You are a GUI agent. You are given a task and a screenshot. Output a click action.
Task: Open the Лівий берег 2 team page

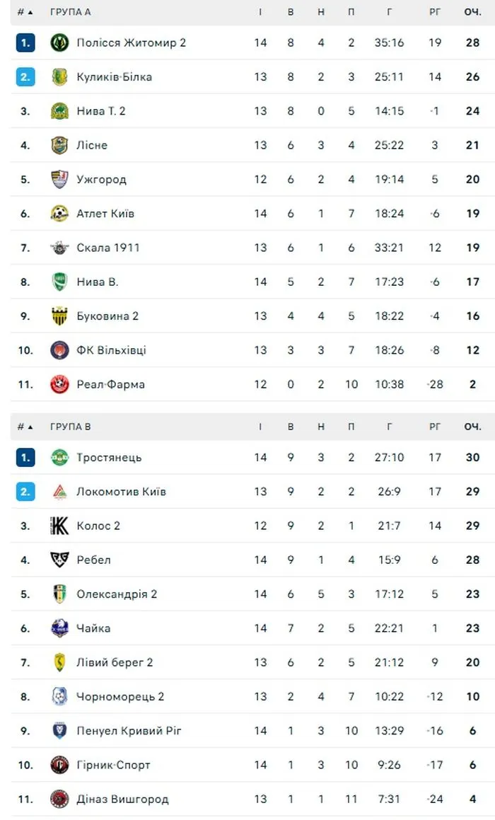[115, 663]
